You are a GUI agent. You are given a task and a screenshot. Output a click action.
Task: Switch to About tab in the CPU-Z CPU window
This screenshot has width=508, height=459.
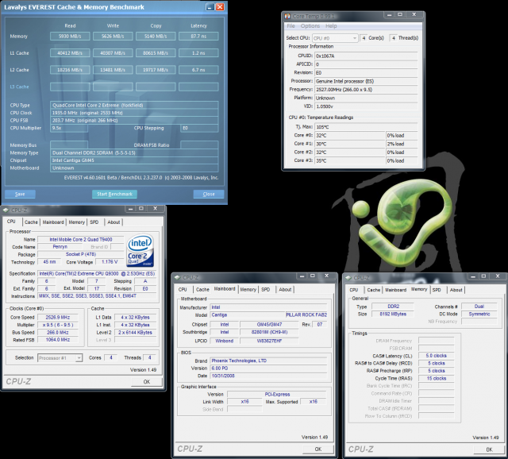(x=114, y=222)
